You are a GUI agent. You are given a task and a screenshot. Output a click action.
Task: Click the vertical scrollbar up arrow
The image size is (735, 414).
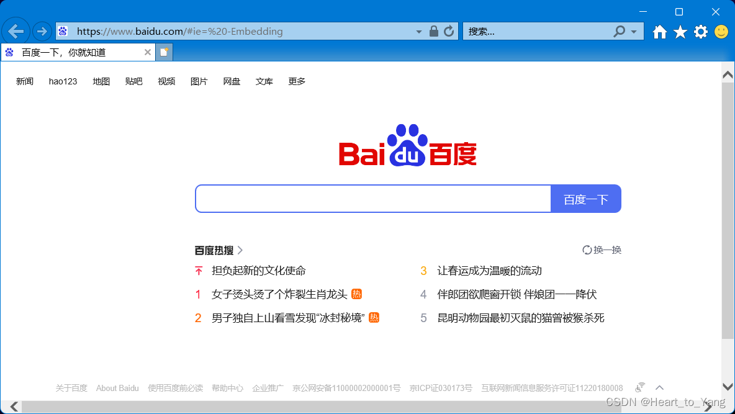coord(728,74)
